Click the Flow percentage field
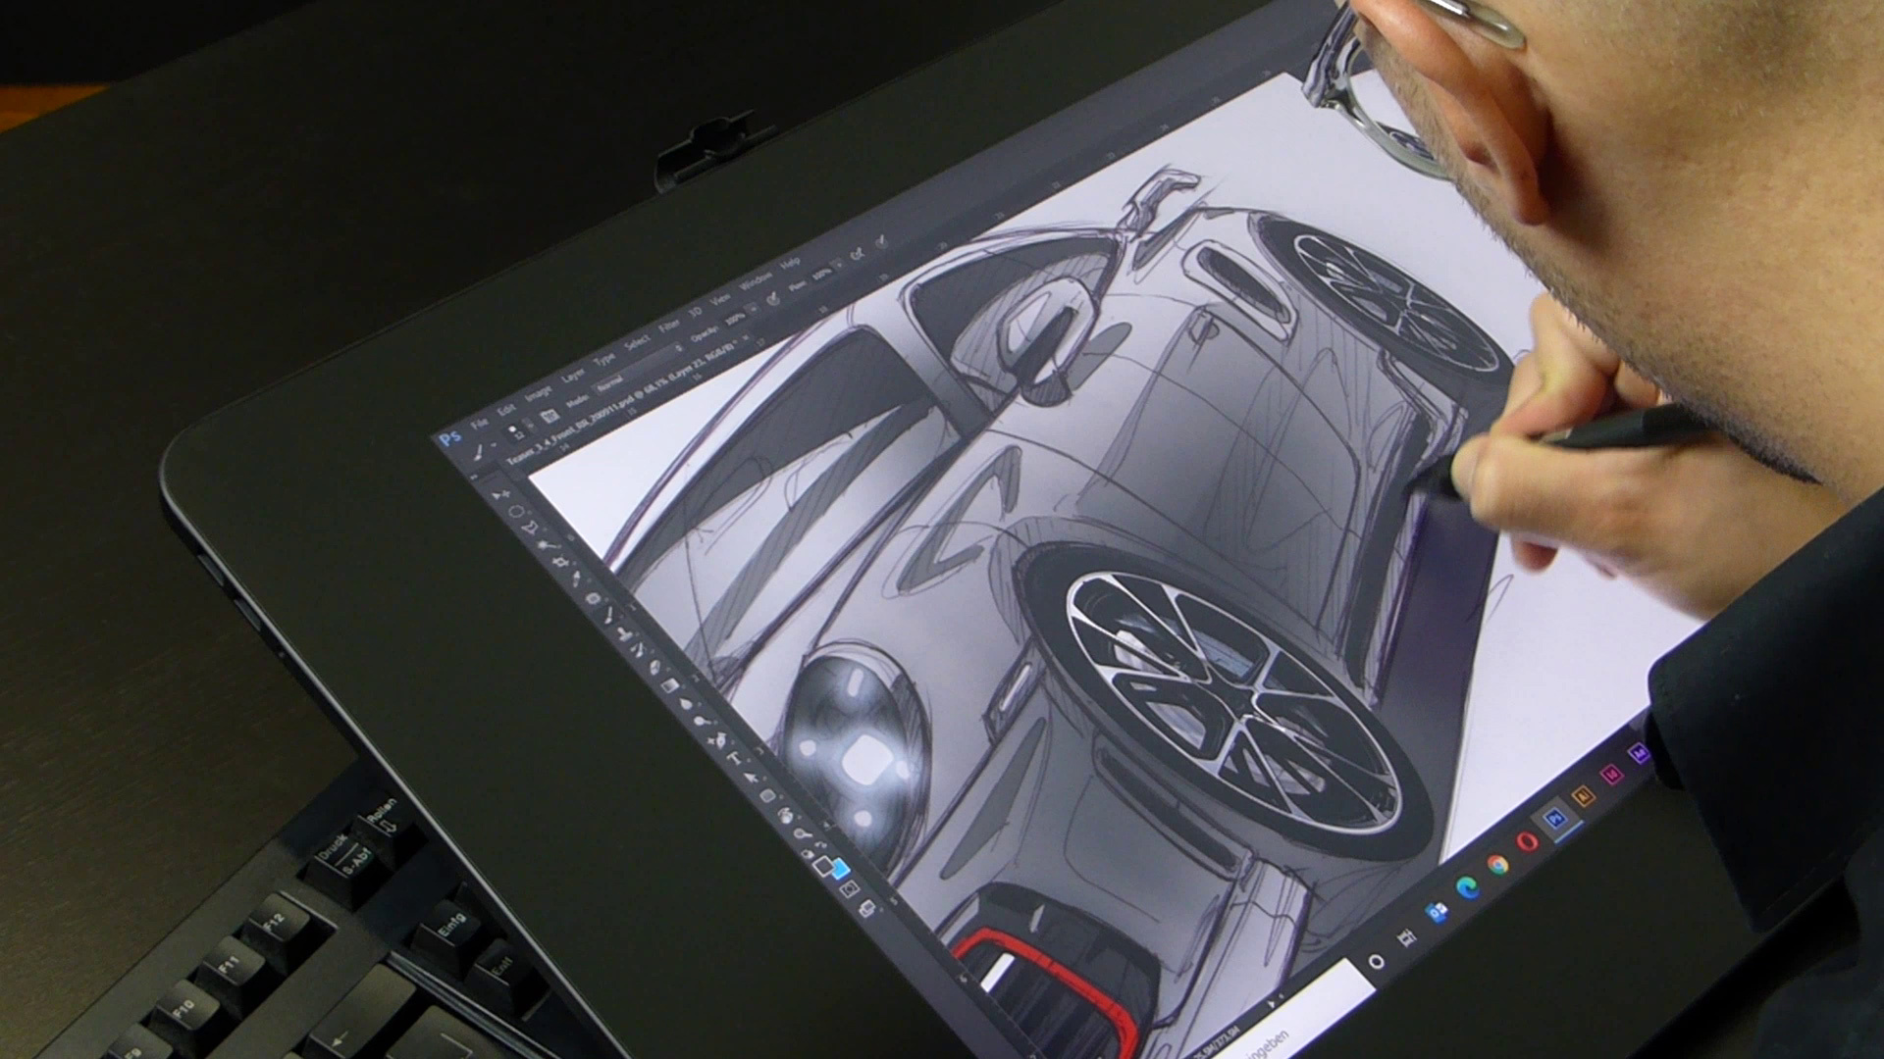 (x=821, y=274)
